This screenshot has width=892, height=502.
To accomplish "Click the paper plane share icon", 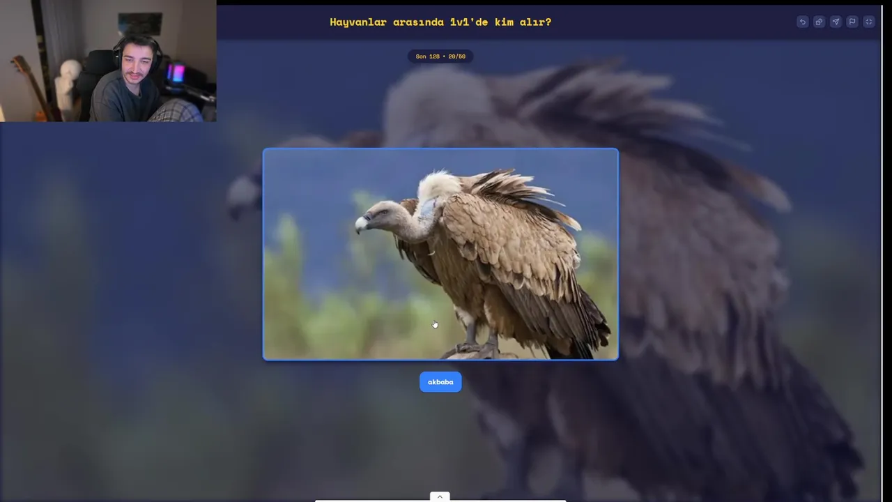I will point(836,22).
